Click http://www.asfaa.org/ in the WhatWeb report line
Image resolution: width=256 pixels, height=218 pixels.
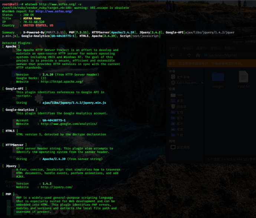pos(54,11)
